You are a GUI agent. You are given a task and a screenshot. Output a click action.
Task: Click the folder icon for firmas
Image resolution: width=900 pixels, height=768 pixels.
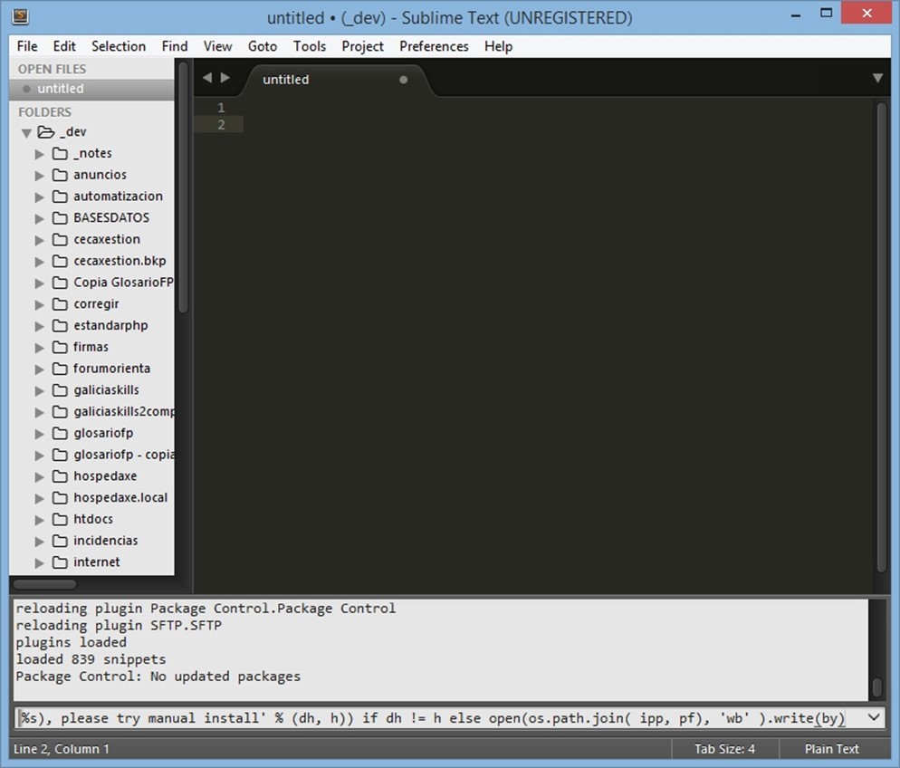pyautogui.click(x=60, y=347)
